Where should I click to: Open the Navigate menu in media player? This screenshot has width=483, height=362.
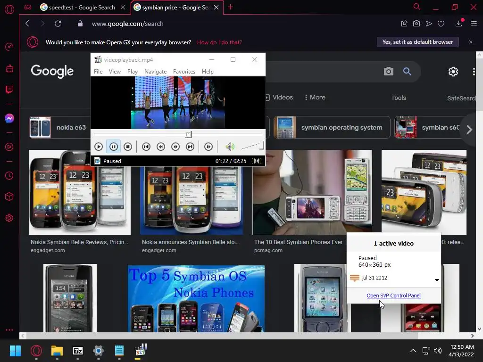point(155,72)
